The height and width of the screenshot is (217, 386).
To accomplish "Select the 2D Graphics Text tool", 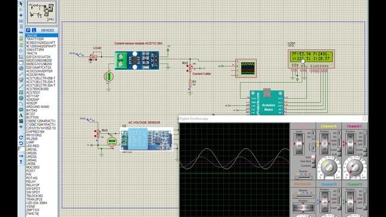I will coord(21,115).
